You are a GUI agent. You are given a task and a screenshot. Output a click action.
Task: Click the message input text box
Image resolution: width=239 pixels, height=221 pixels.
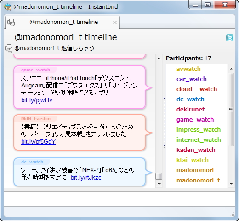pyautogui.click(x=119, y=199)
